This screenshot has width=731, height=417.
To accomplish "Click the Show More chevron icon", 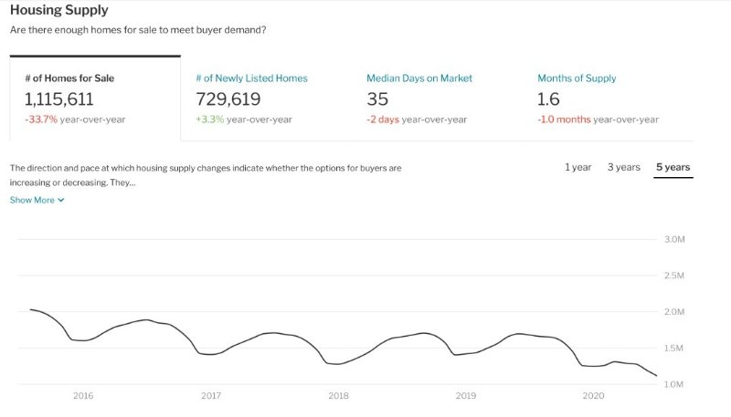I will pos(60,200).
